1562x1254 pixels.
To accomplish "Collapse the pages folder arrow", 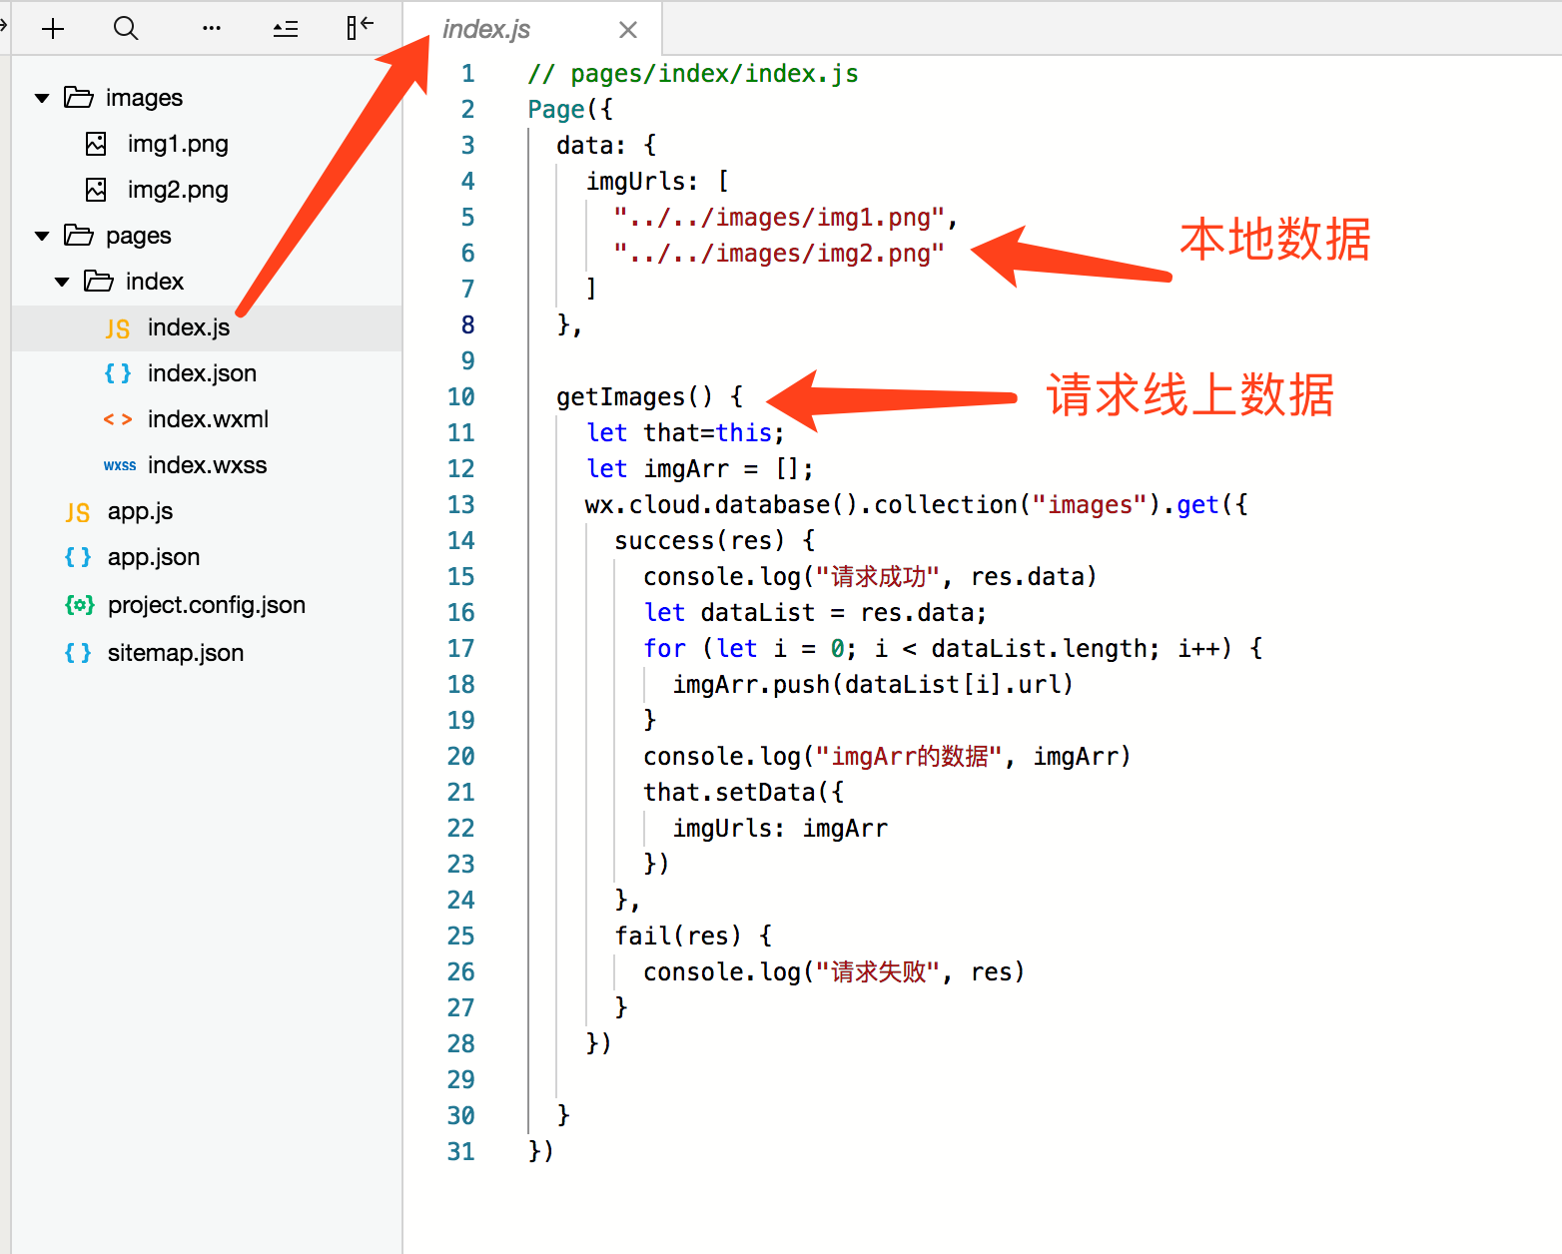I will point(42,236).
